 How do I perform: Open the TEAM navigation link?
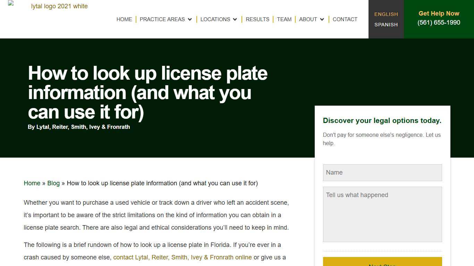[x=284, y=19]
